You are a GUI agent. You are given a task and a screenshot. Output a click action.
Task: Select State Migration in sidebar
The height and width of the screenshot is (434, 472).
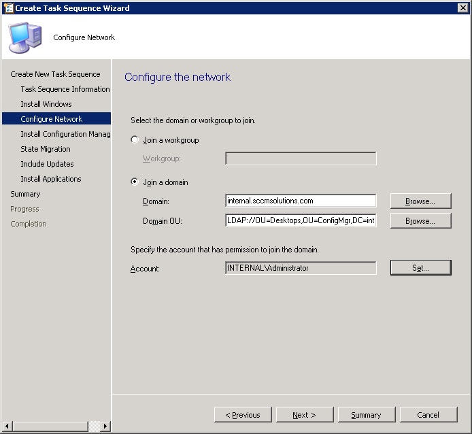pos(46,149)
